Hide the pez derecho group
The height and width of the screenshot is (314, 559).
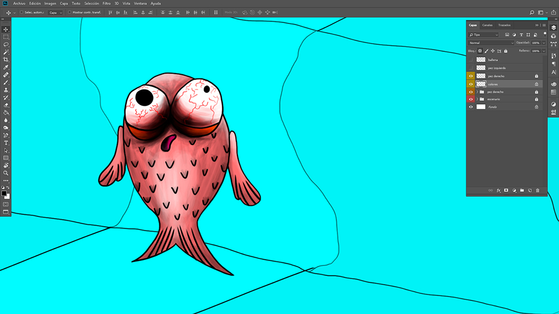click(x=471, y=92)
